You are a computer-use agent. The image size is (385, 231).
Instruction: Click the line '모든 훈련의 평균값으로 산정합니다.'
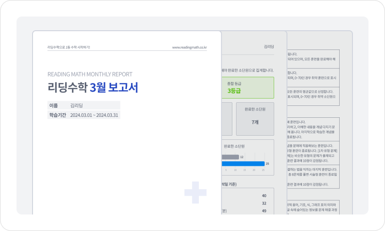pos(310,92)
